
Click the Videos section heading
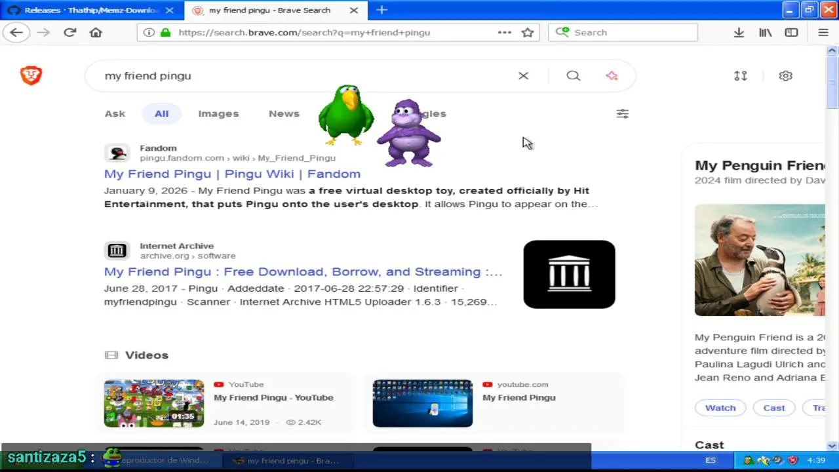pos(147,355)
